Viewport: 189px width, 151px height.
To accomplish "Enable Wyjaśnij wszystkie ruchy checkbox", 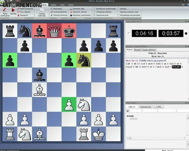I will (118, 12).
